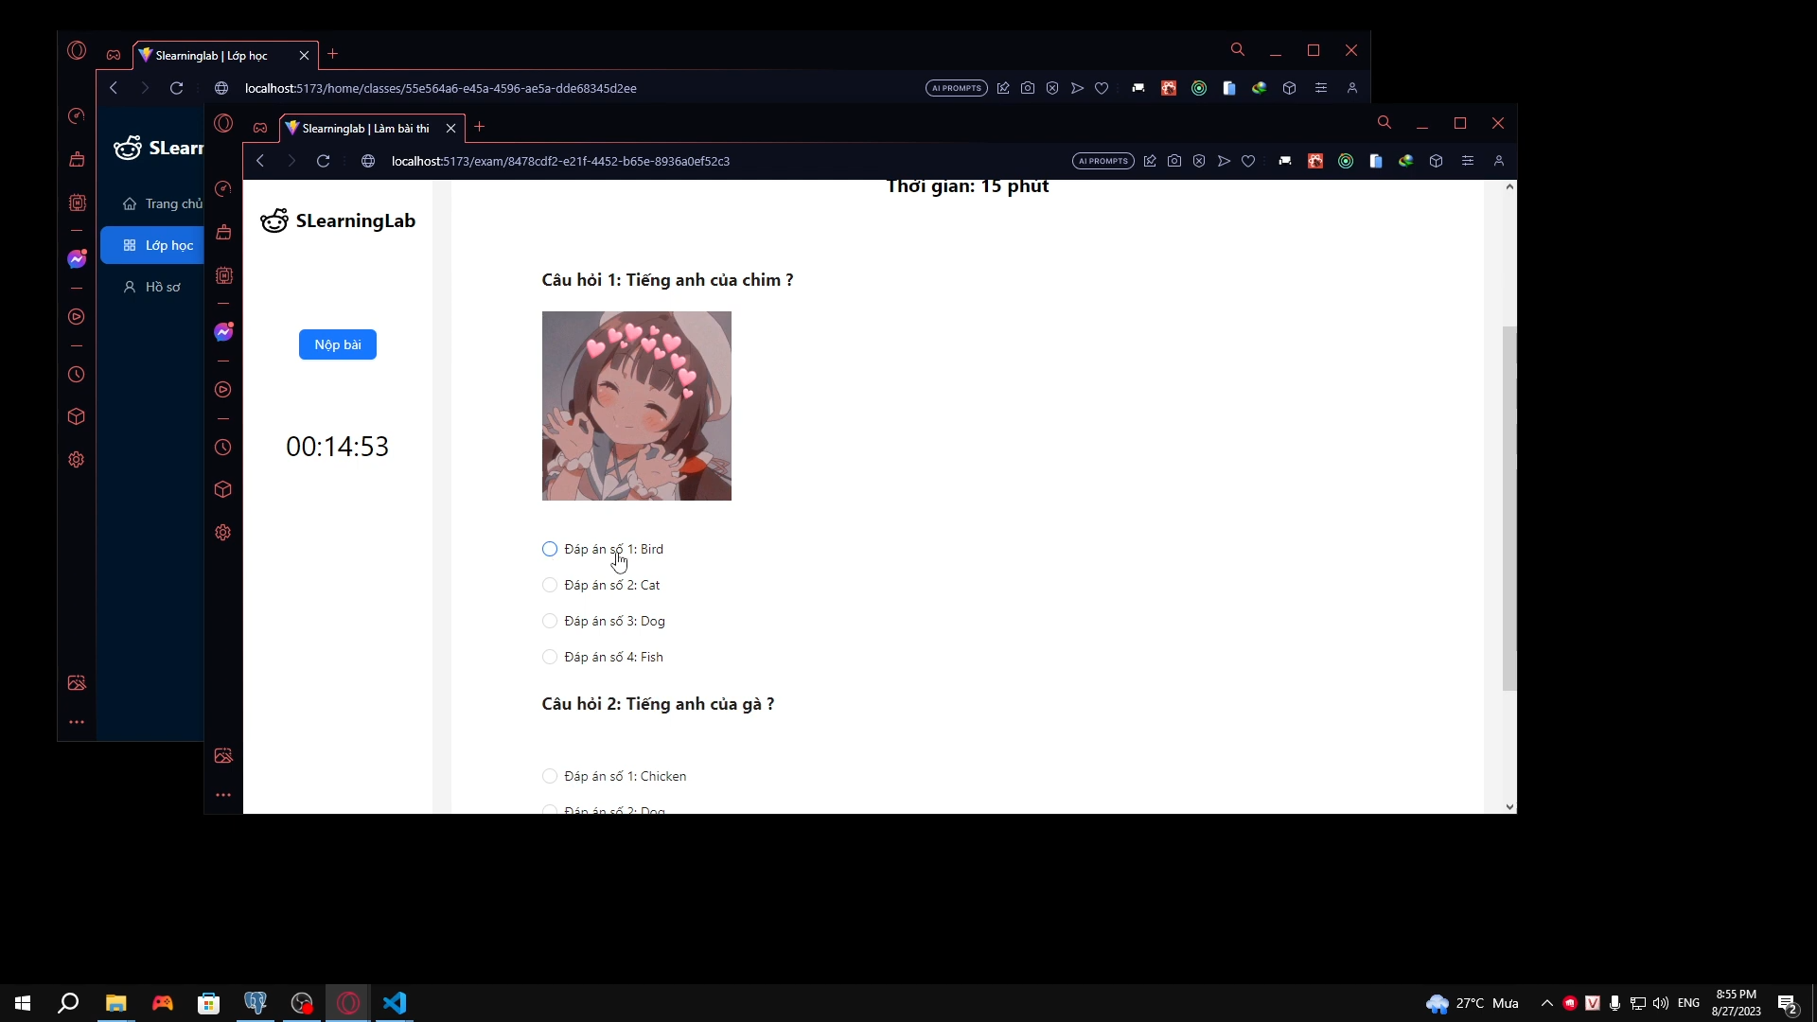
Task: Open the Easy Setup menu icon in front window
Action: 1467,161
